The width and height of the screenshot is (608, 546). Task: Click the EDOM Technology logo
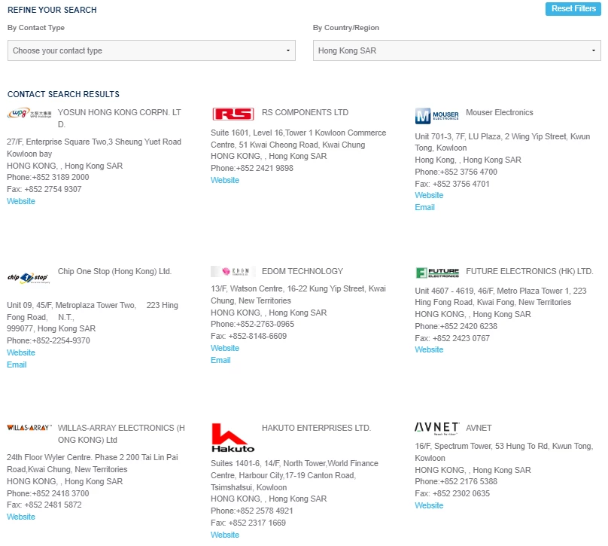click(x=233, y=271)
